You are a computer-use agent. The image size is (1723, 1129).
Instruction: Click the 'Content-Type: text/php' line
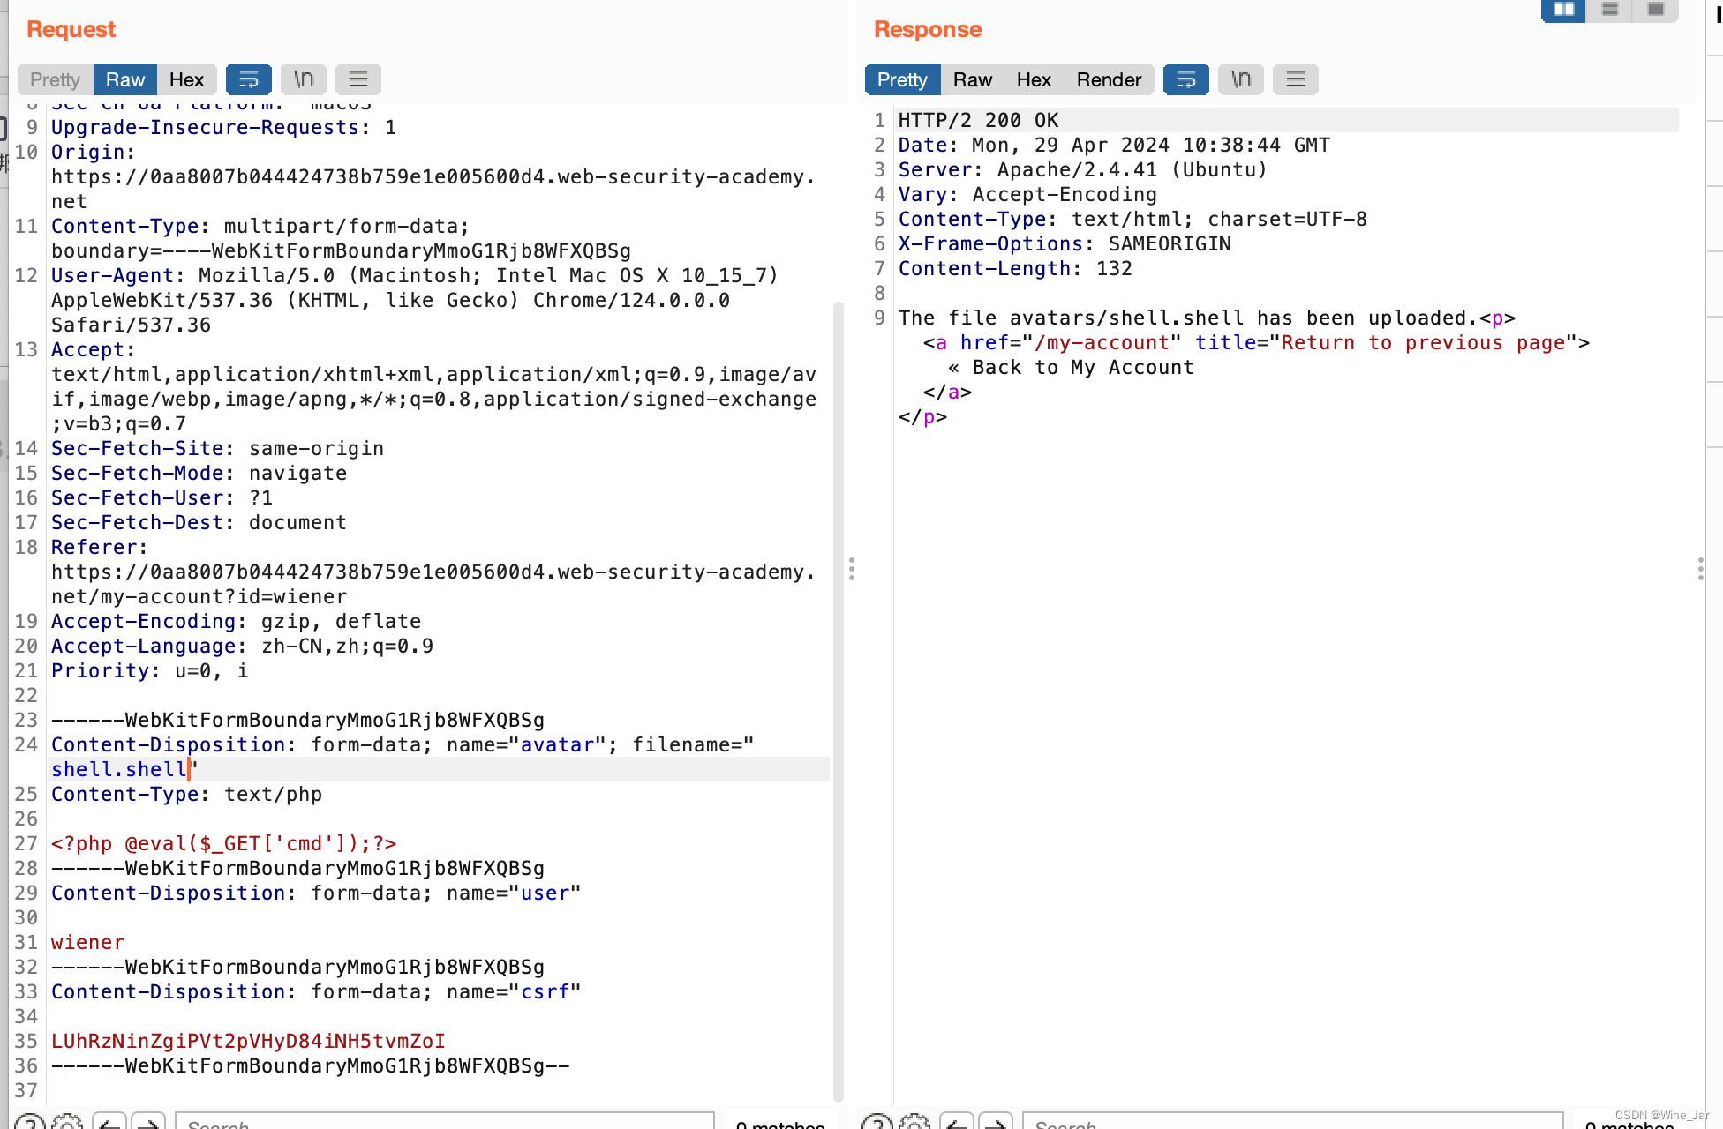(186, 794)
